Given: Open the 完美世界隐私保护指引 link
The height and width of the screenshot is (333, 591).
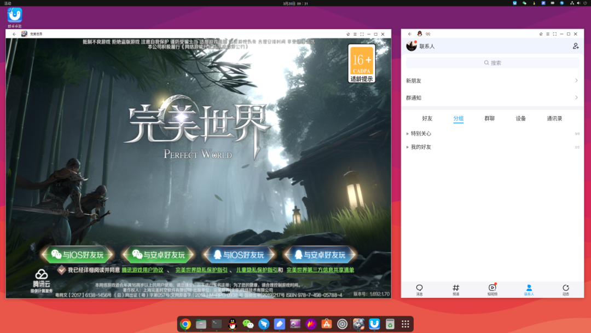Looking at the screenshot, I should click(201, 270).
